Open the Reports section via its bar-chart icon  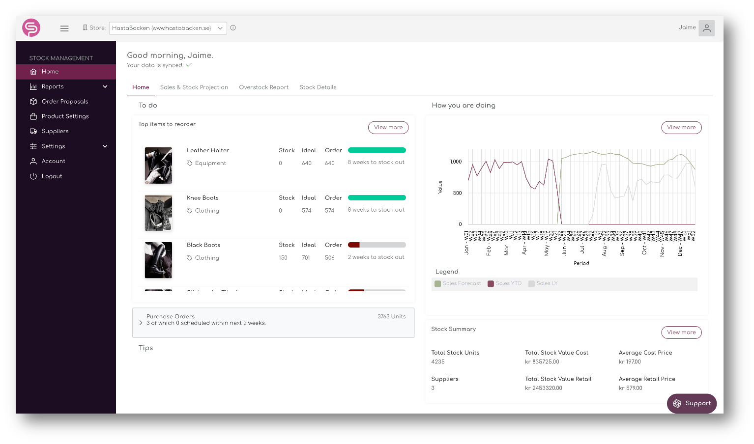(x=33, y=86)
